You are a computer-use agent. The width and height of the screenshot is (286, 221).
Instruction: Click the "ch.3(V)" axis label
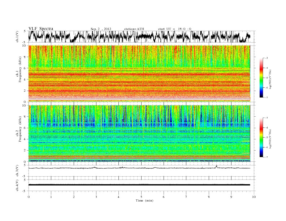click(x=17, y=171)
